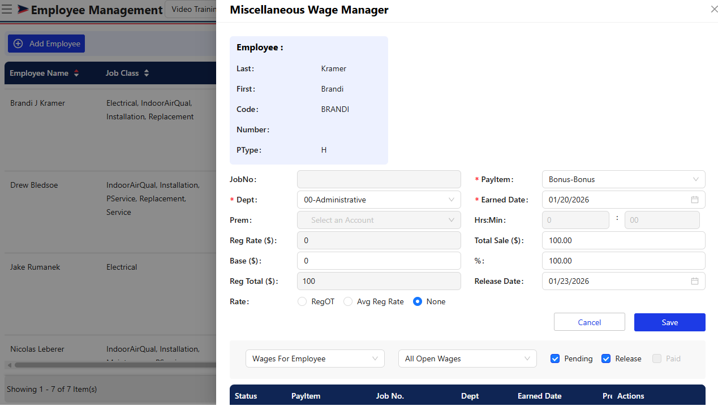Uncheck the Pending checkbox
The height and width of the screenshot is (406, 718).
(x=555, y=359)
